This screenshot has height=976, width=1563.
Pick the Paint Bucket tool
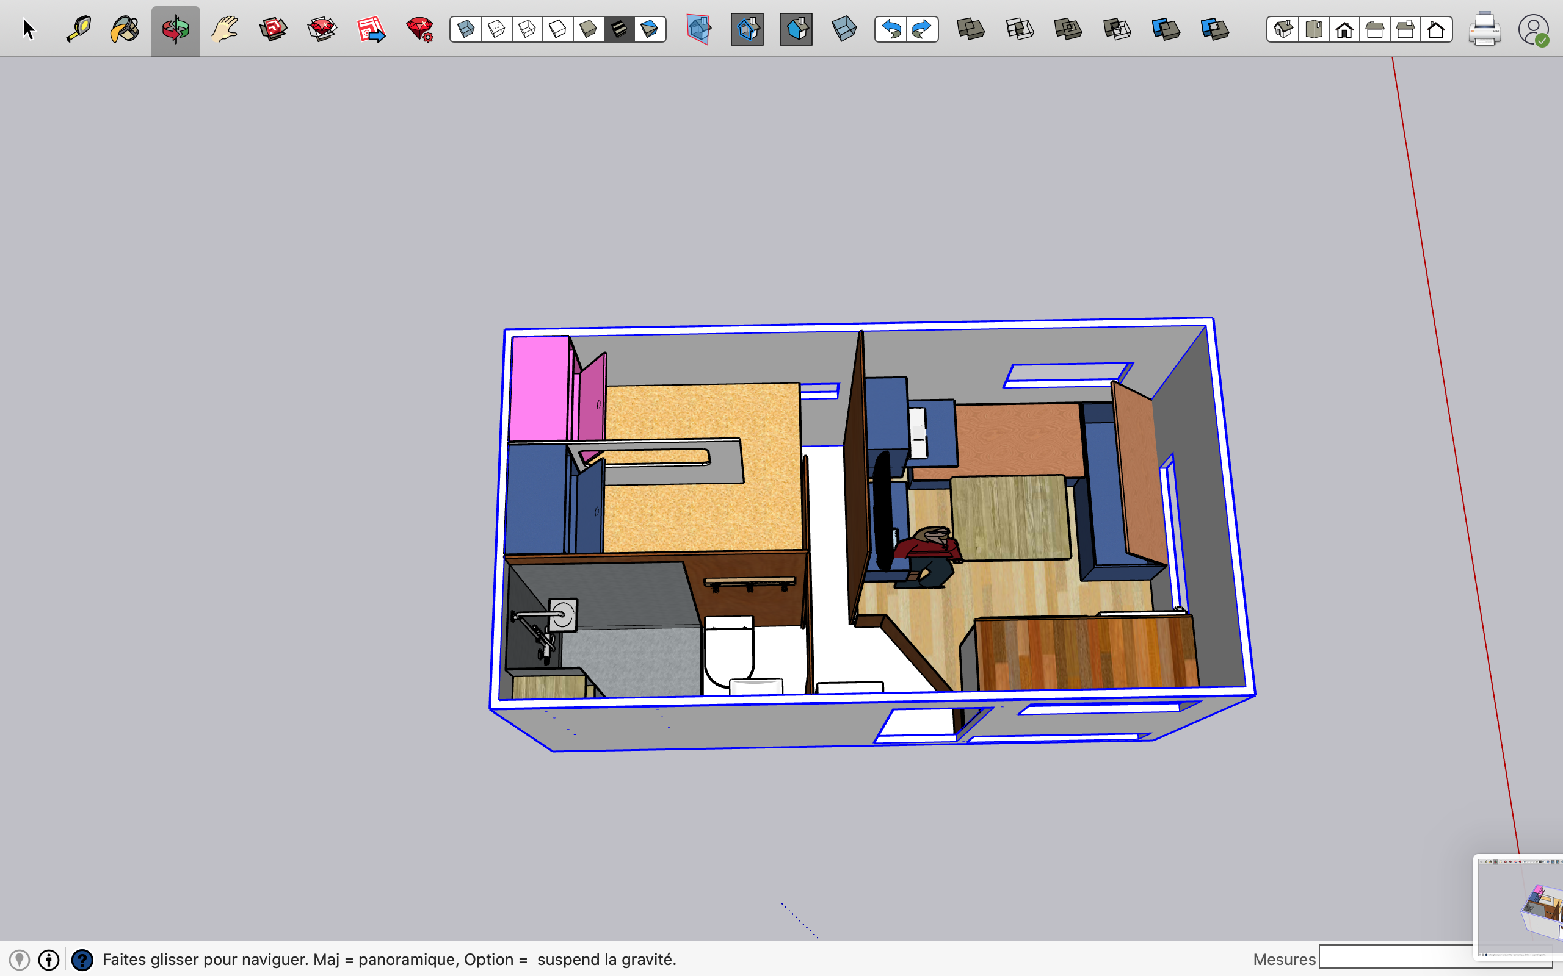pyautogui.click(x=125, y=30)
